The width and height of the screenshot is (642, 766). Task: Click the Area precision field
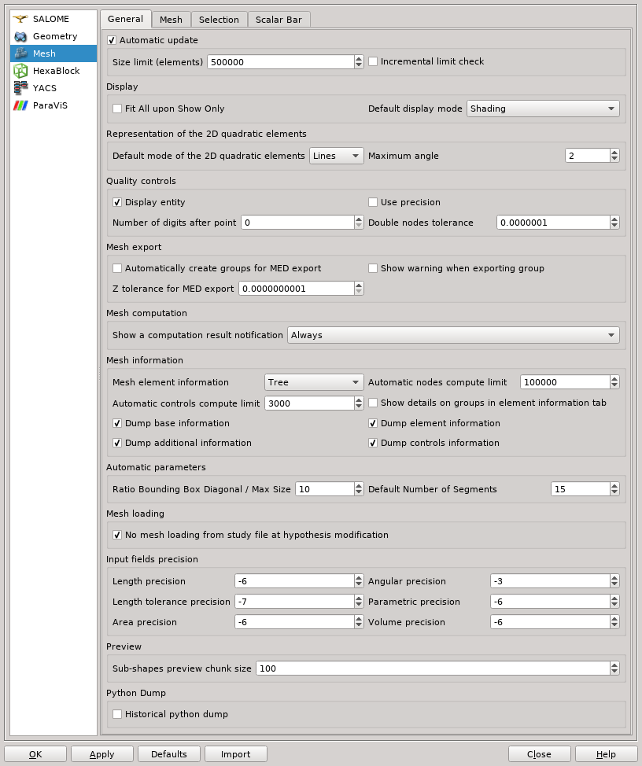pos(294,622)
